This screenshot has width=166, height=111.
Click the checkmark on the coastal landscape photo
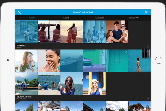[80, 52]
